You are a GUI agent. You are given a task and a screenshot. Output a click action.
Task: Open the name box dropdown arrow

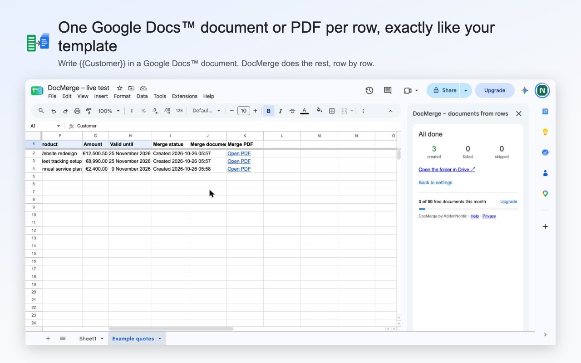point(58,126)
